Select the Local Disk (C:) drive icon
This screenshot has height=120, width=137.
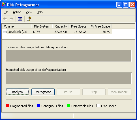click(5, 32)
